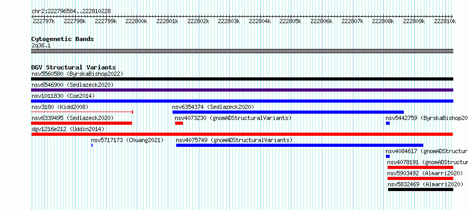468x210 pixels.
Task: Click the 222799k ruler label
Action: (x=105, y=21)
